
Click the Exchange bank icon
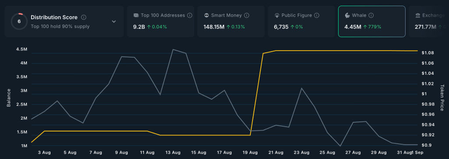pos(418,15)
